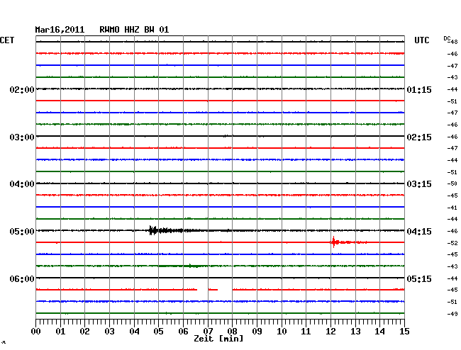Viewport: 461px width, 350px height.
Task: Click the 10 minute axis tick label
Action: pyautogui.click(x=282, y=332)
